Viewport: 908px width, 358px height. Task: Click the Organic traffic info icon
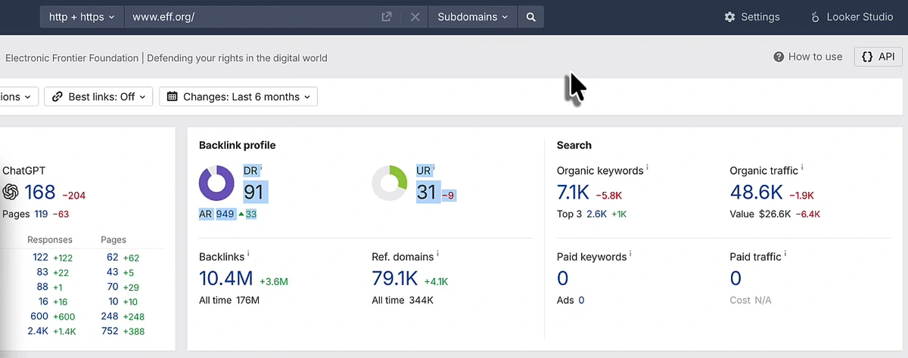coord(802,168)
